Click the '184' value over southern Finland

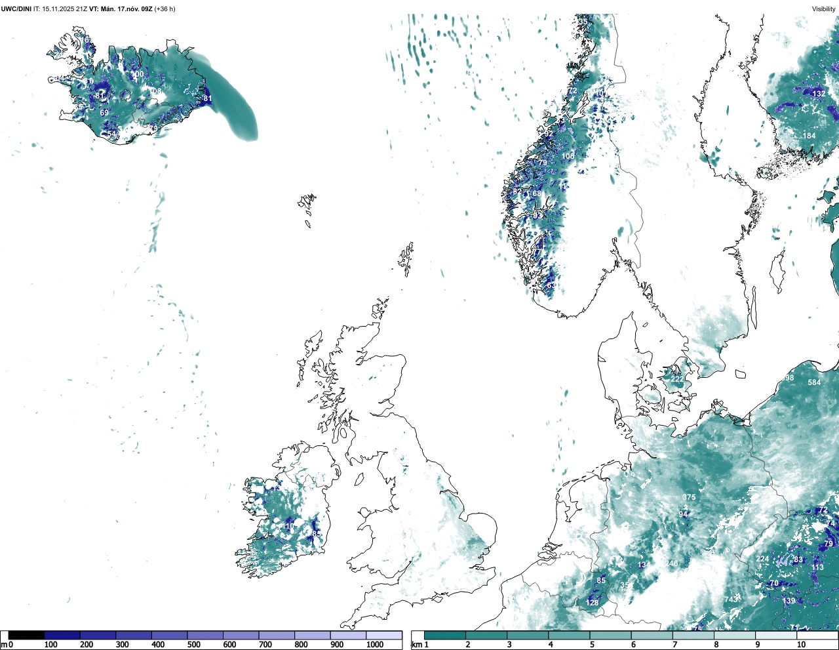(x=810, y=136)
